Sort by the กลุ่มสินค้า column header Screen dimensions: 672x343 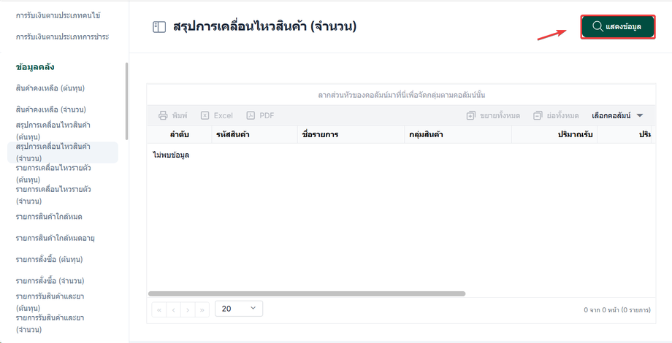458,135
